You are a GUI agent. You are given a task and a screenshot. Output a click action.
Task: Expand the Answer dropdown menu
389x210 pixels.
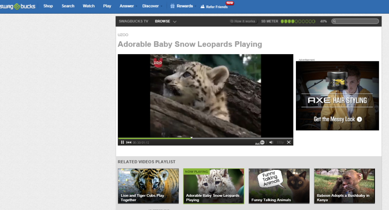point(128,6)
